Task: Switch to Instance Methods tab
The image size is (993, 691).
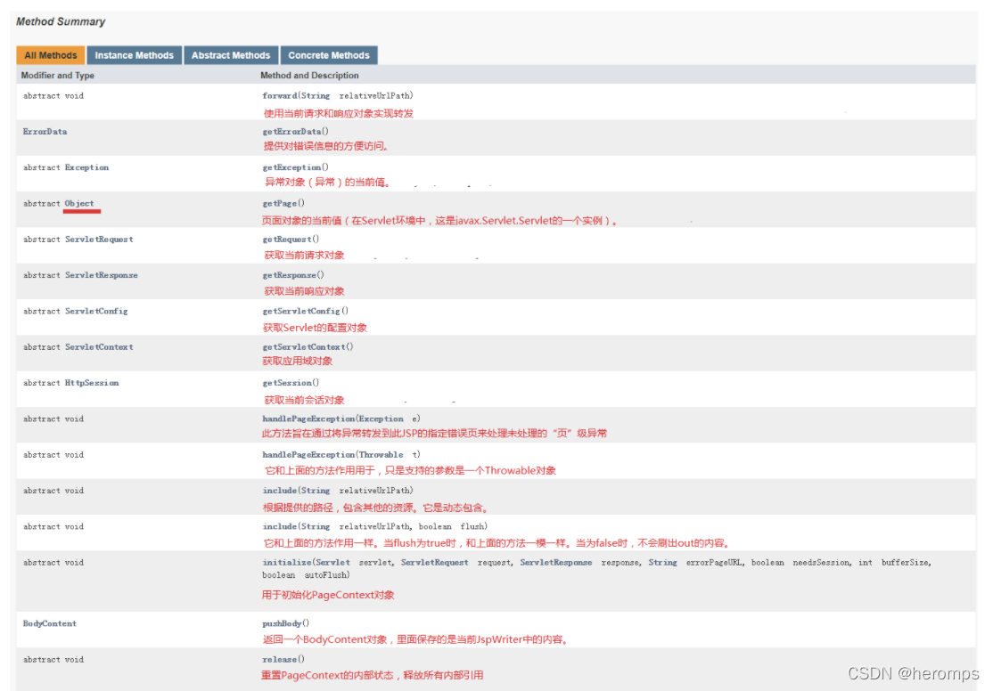Action: [135, 56]
